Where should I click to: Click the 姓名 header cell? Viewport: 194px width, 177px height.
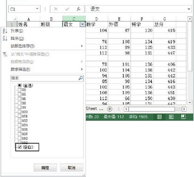click(28, 24)
